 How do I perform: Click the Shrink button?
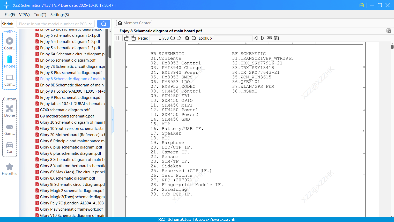tap(8, 24)
